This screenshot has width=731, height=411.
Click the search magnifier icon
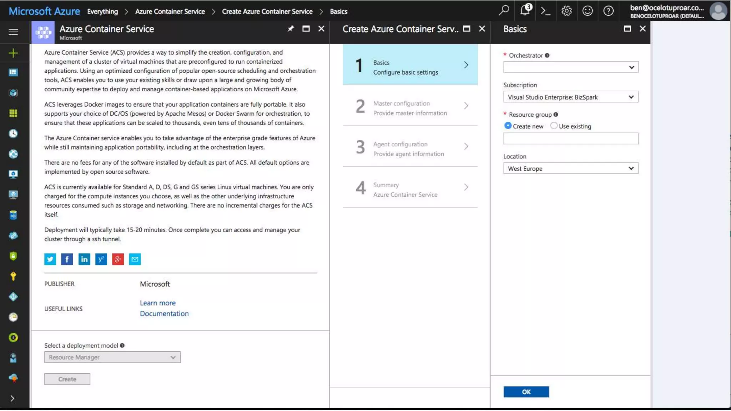tap(504, 11)
